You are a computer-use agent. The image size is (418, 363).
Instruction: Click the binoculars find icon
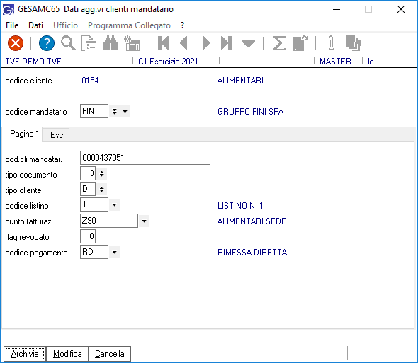[111, 43]
